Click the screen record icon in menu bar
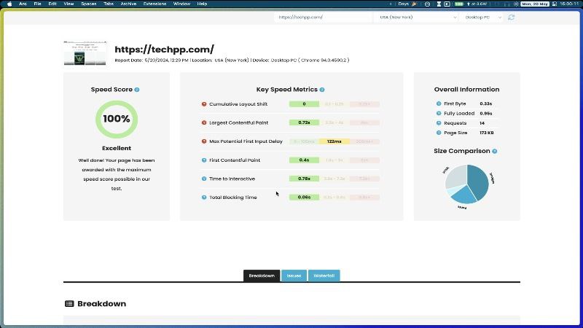Viewport: 583px width, 328px height. click(x=447, y=4)
